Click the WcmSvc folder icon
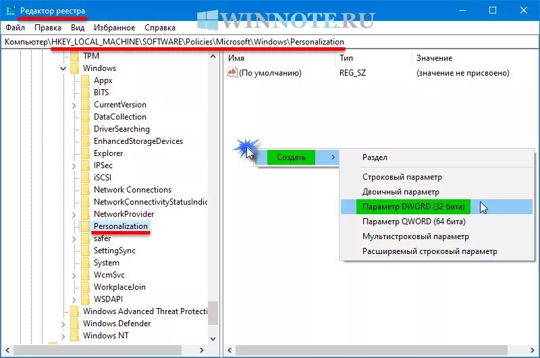This screenshot has width=540, height=358. pos(86,275)
